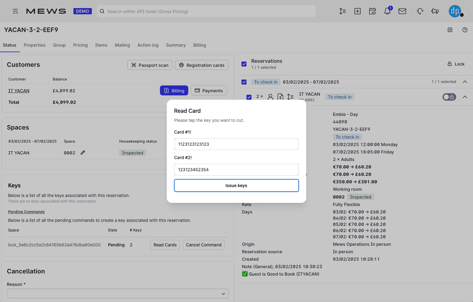Switch to the Pricing tab
The image size is (473, 302).
(80, 45)
